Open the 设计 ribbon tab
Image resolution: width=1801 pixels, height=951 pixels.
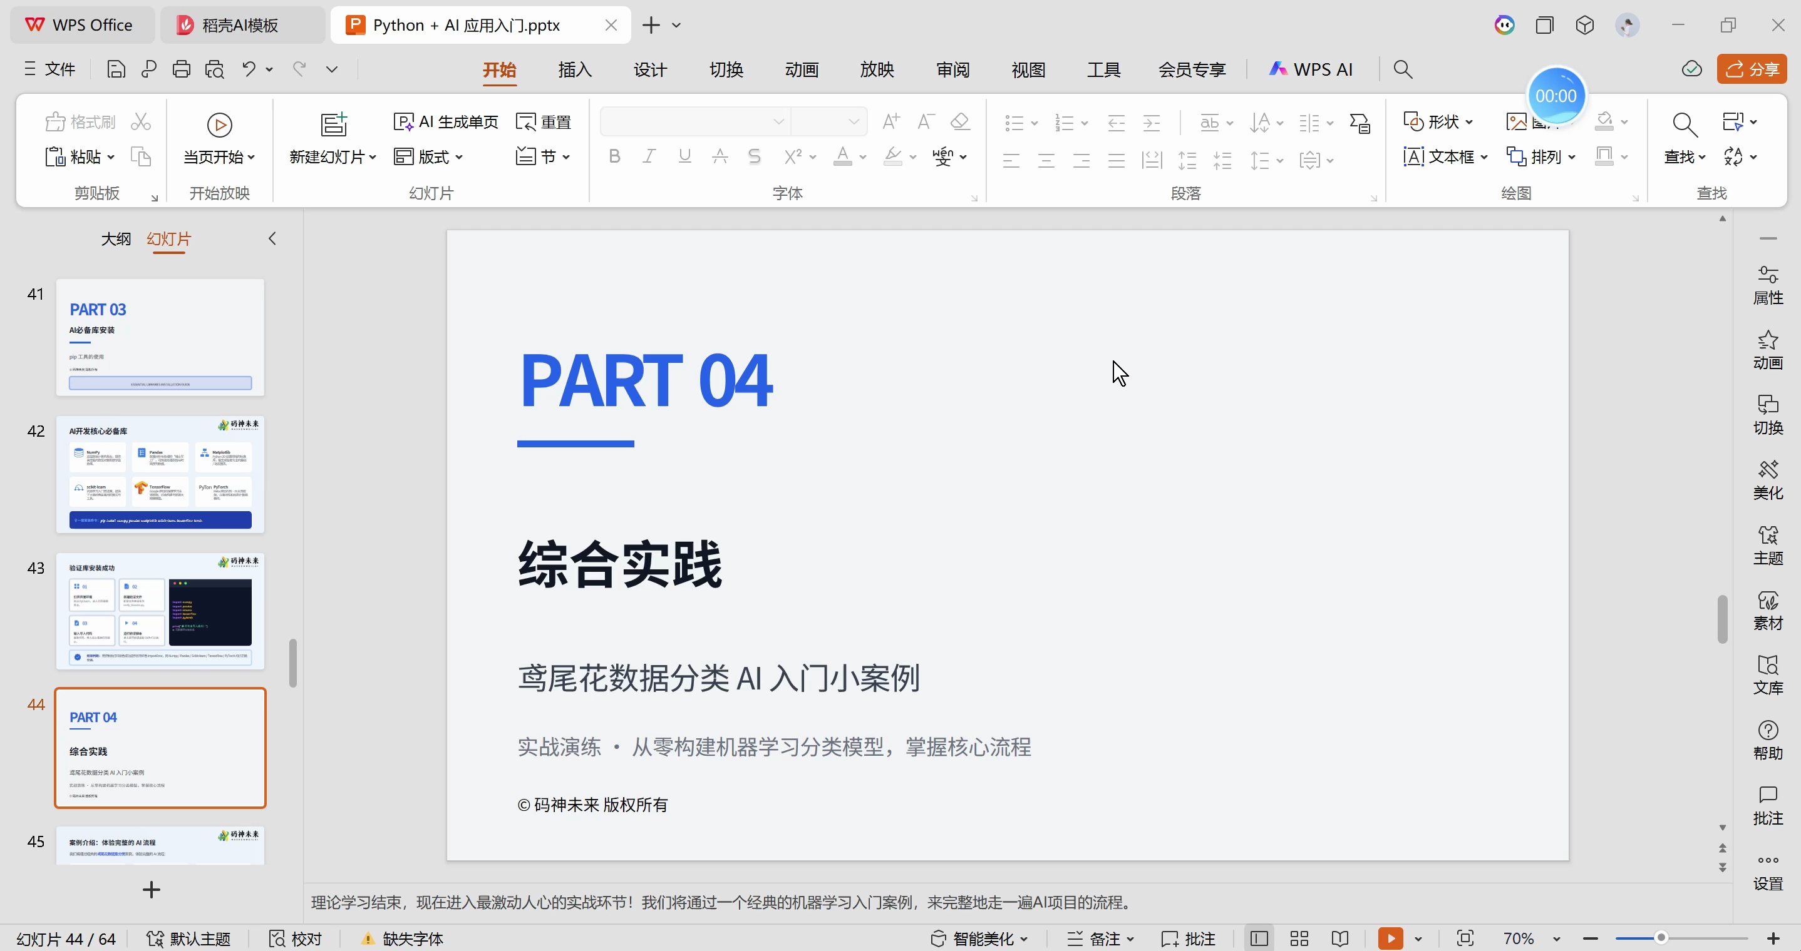coord(650,69)
